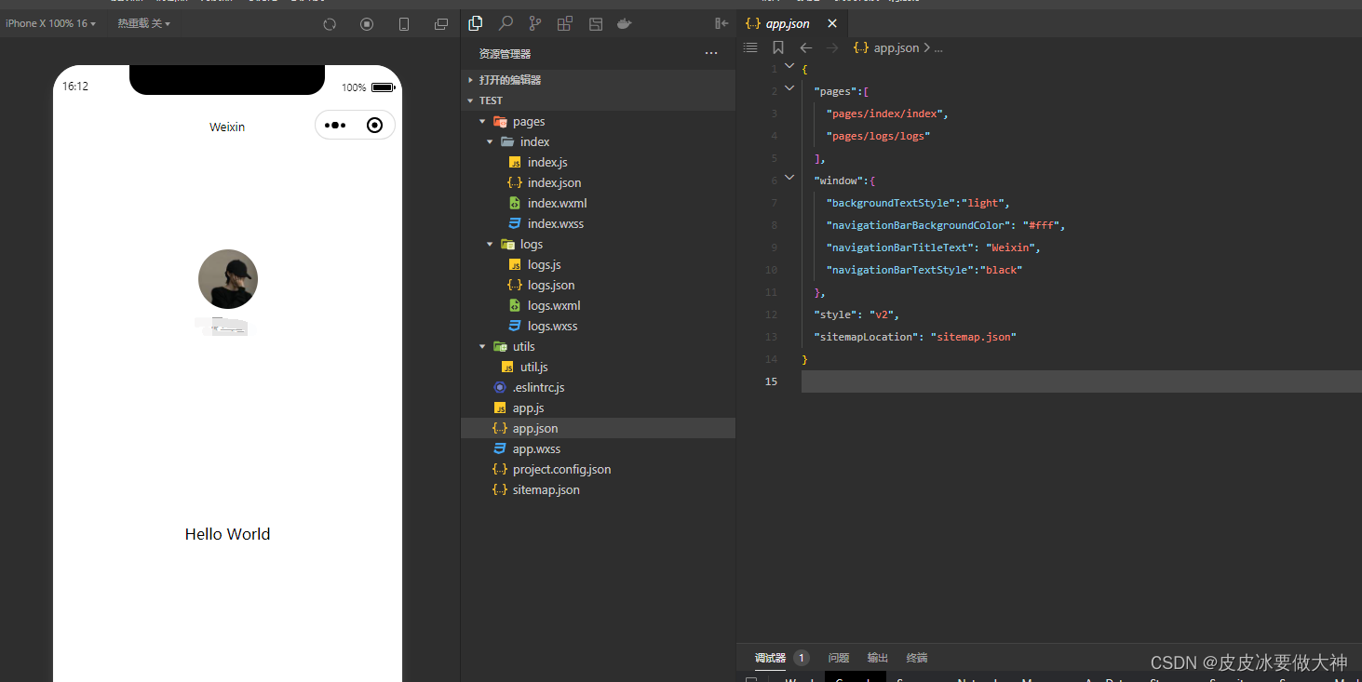Click the "style": "v2" code line
1362x682 pixels.
pyautogui.click(x=856, y=314)
